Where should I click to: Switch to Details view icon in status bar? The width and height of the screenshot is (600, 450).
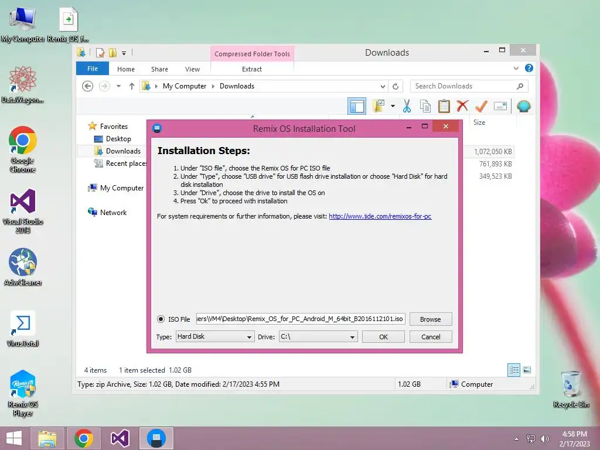(514, 370)
